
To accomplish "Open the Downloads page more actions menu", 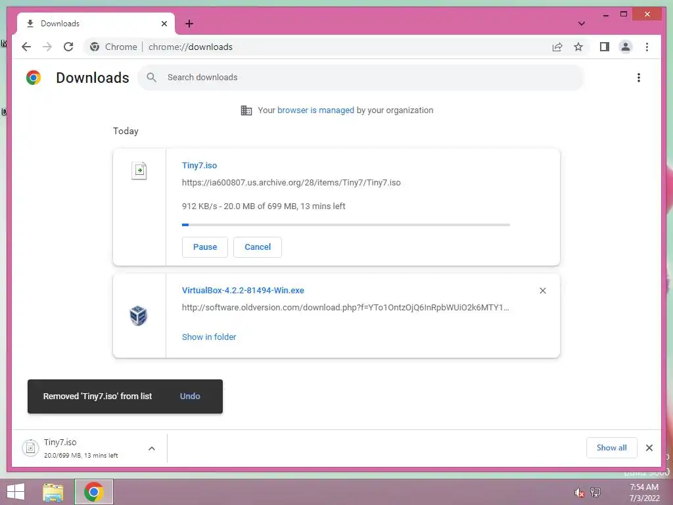I will pyautogui.click(x=639, y=78).
